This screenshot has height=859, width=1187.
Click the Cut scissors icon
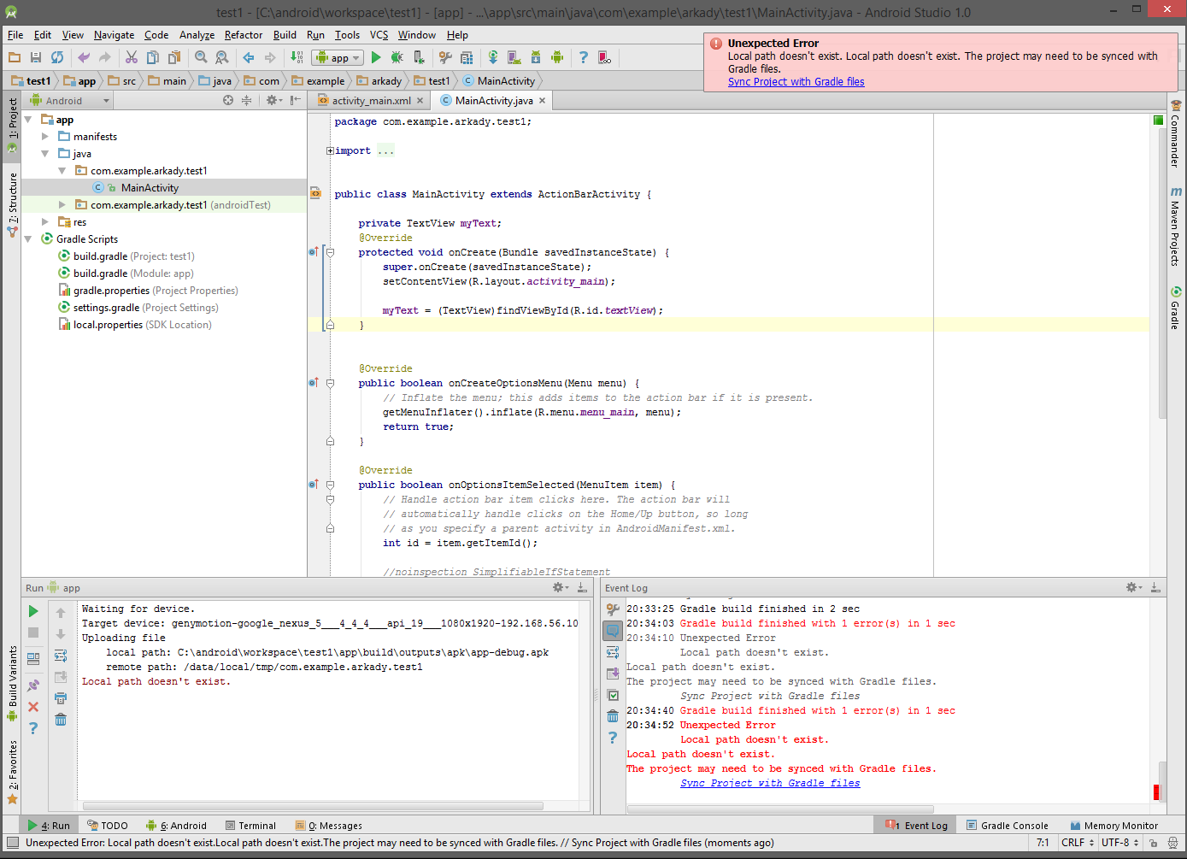pos(132,57)
